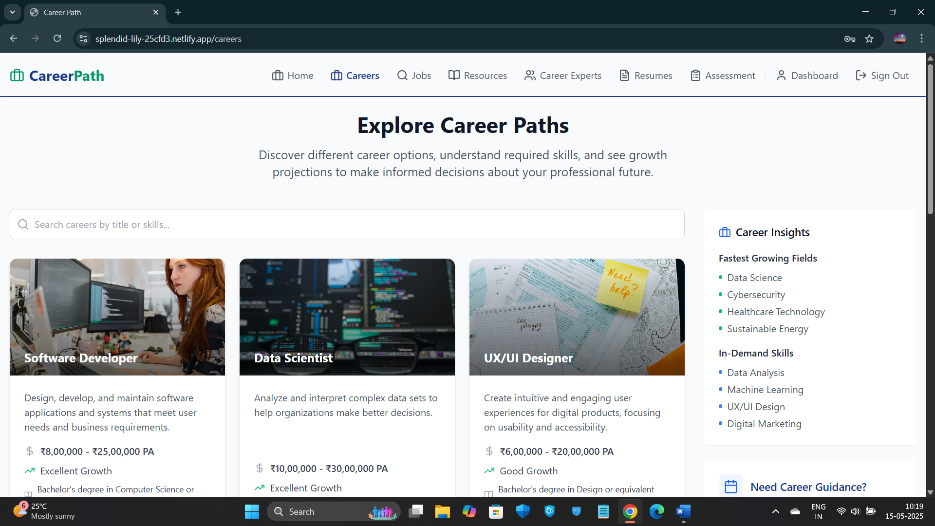Open the Windows Start menu
The height and width of the screenshot is (526, 935).
point(252,511)
